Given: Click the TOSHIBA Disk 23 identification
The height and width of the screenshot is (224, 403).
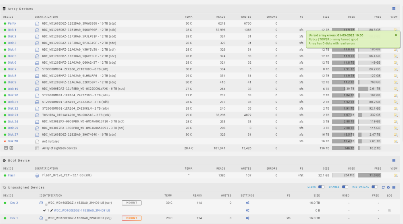Looking at the screenshot, I should point(76,115).
